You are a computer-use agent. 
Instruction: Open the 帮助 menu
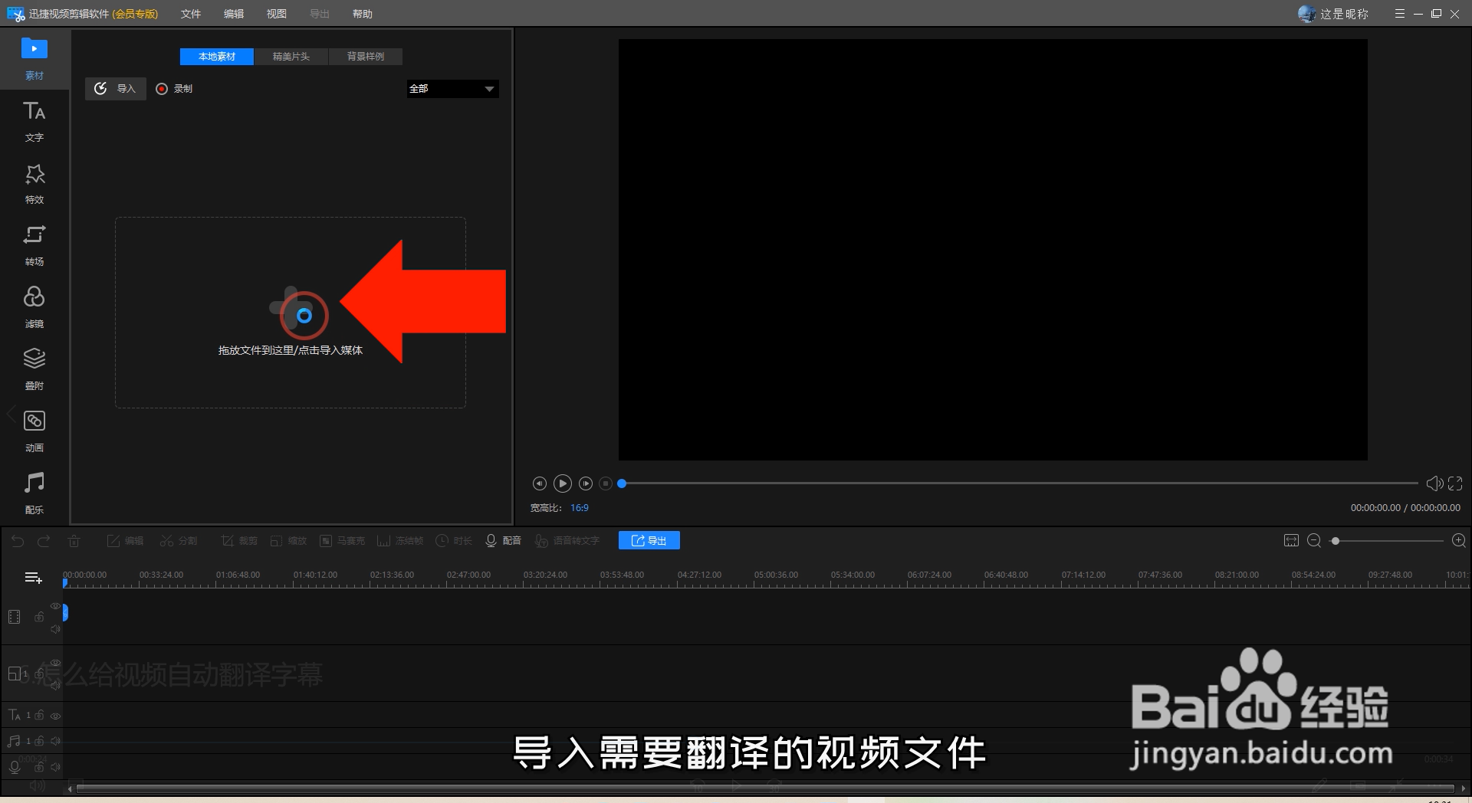(363, 13)
